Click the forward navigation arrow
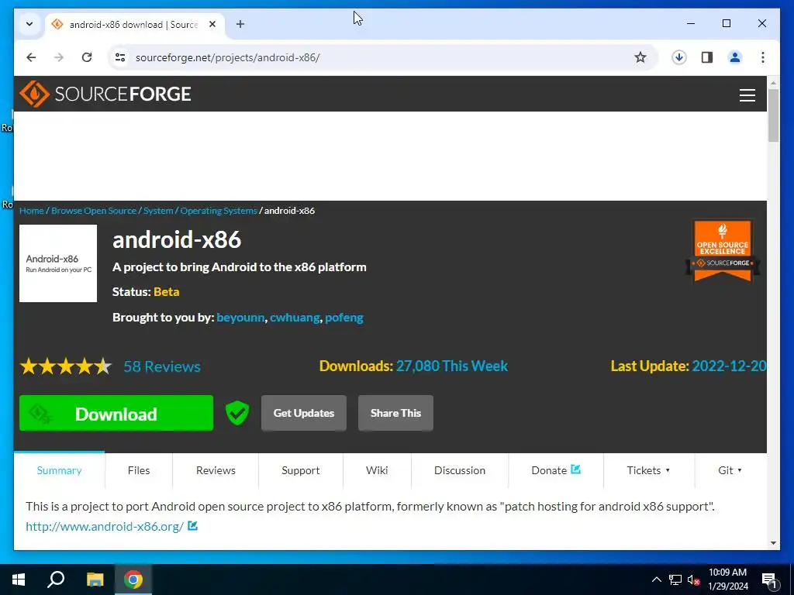794x595 pixels. click(x=59, y=57)
